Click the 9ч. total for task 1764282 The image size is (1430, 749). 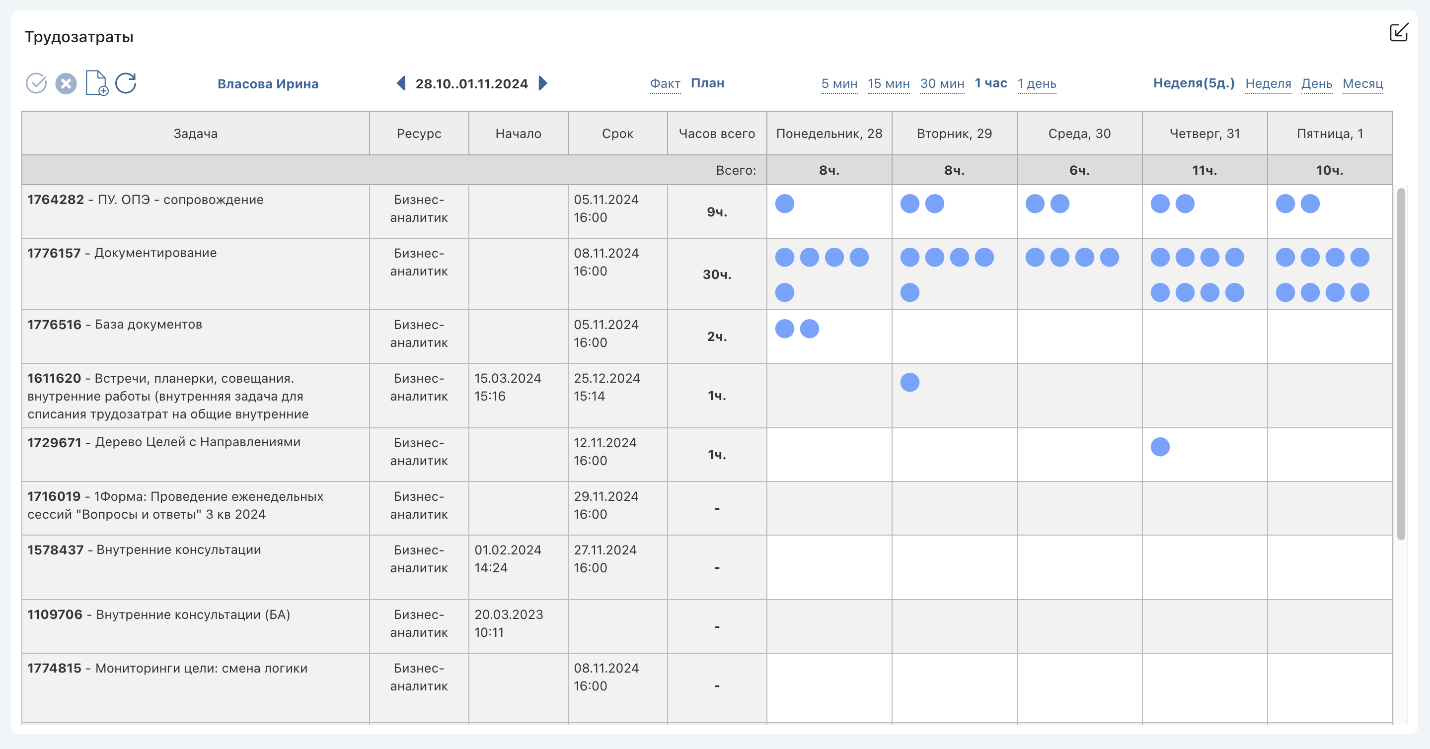[x=717, y=212]
